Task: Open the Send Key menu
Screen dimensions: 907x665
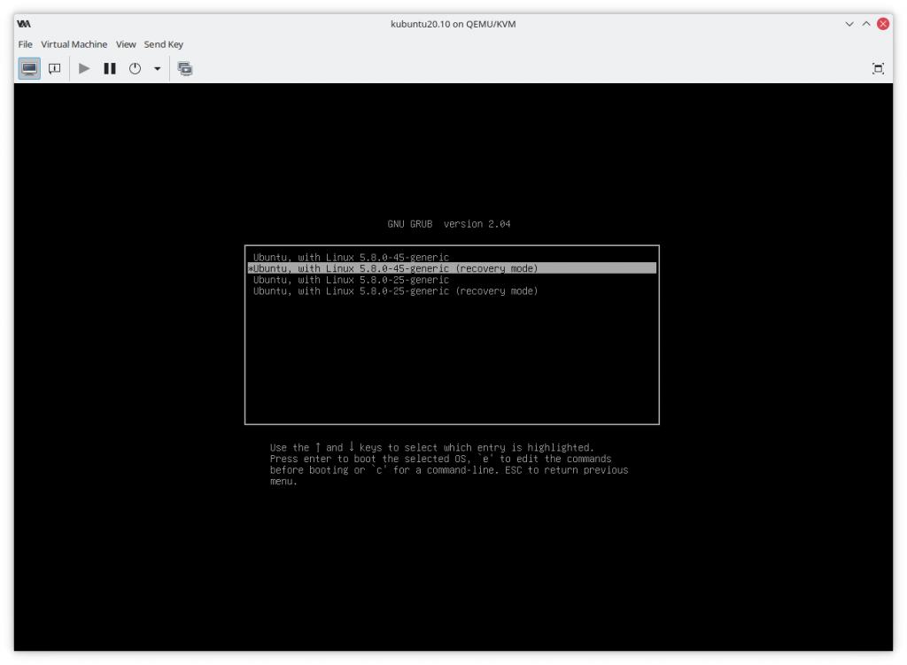Action: coord(164,44)
